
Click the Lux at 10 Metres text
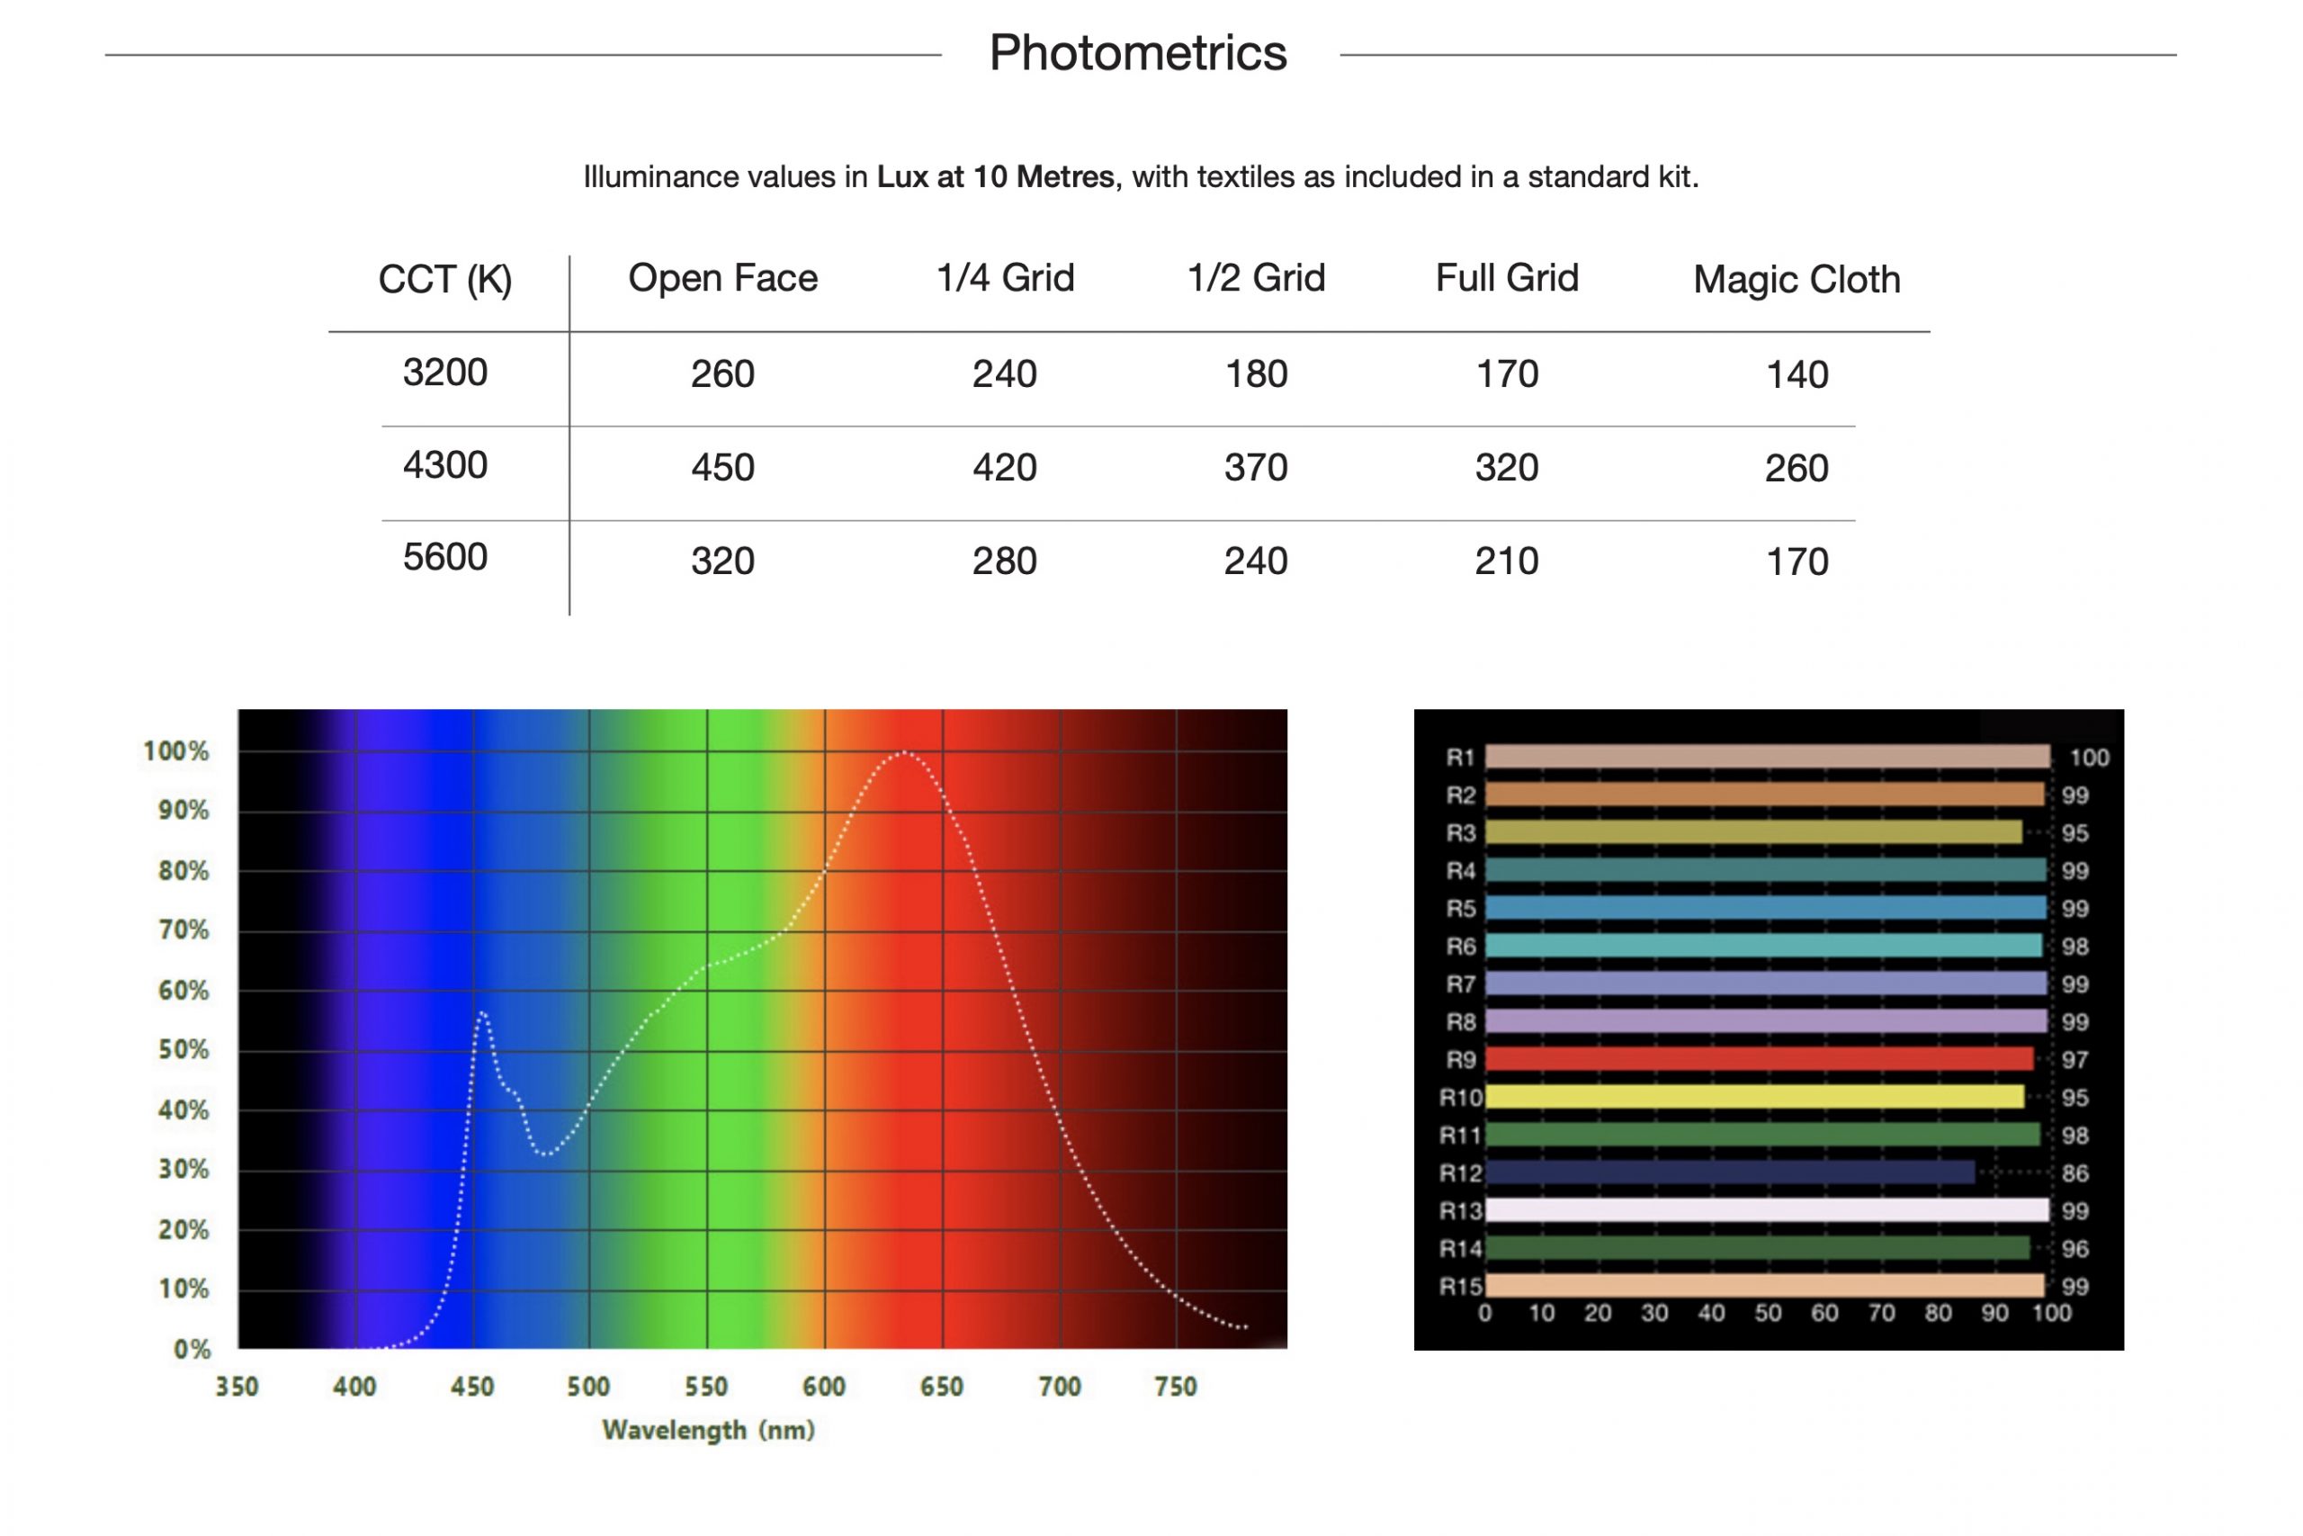995,177
